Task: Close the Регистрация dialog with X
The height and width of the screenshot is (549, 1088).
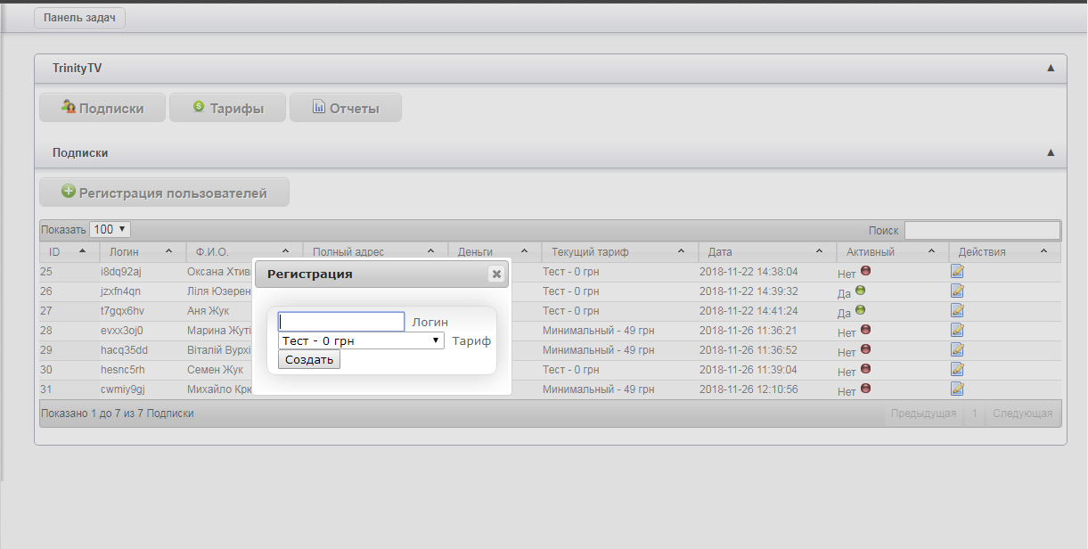Action: click(x=496, y=274)
